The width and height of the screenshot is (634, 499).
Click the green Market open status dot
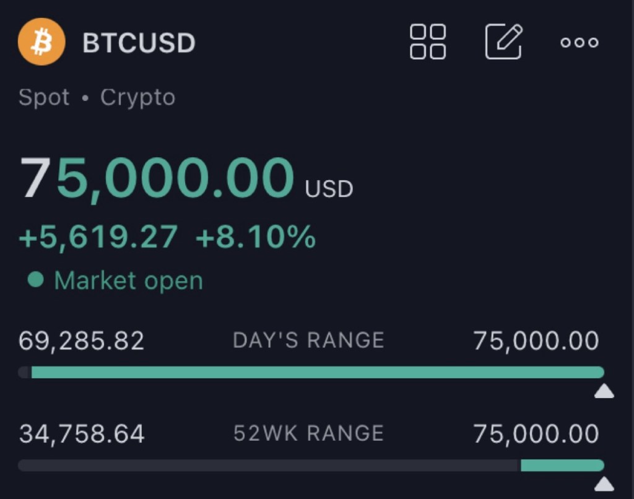click(36, 280)
